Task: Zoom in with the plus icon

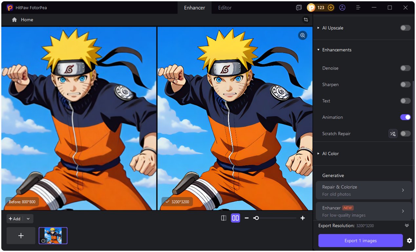Action: pyautogui.click(x=303, y=218)
